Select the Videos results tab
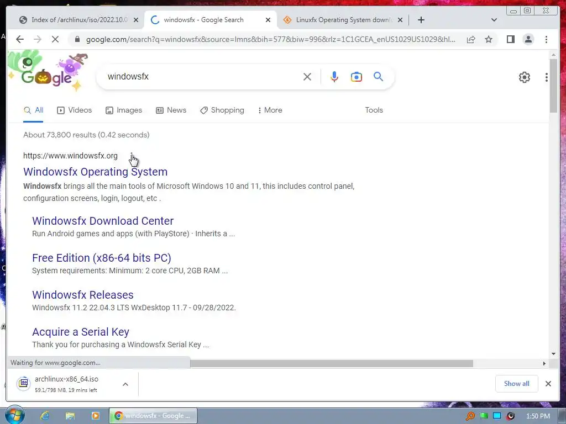Screen dimensions: 566x424 (75, 110)
